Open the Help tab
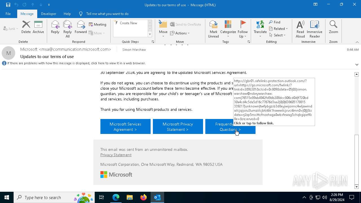361x203 pixels. click(x=67, y=14)
